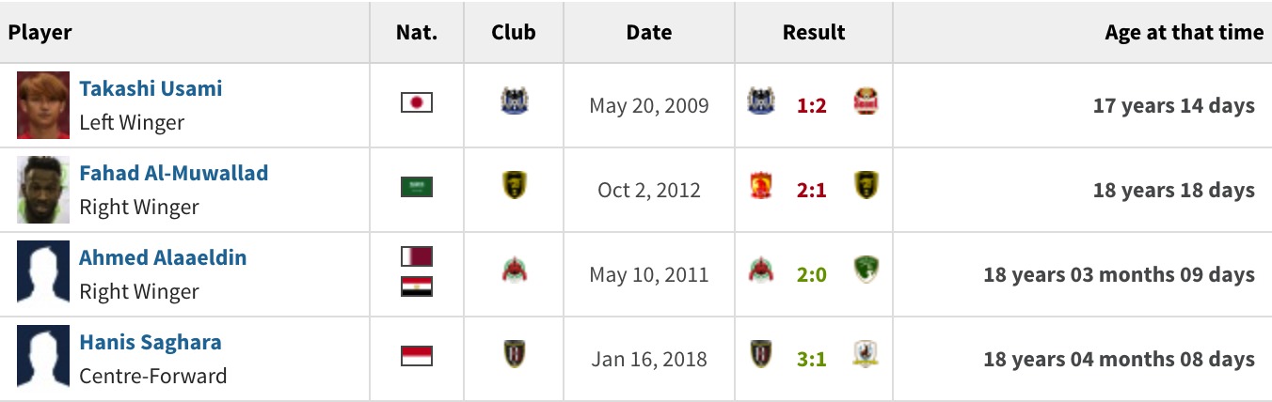The width and height of the screenshot is (1272, 402).
Task: Open Hanis Saghara's player profile link
Action: pos(151,342)
